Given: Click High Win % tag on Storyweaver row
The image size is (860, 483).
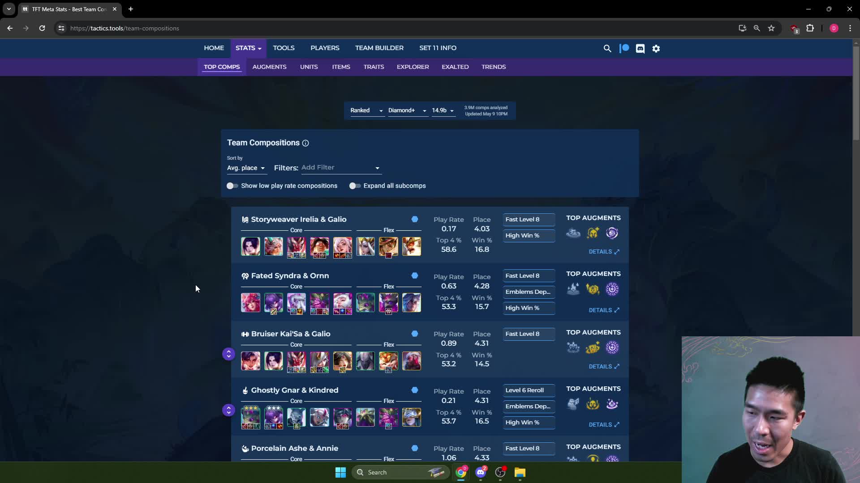Looking at the screenshot, I should tap(529, 236).
